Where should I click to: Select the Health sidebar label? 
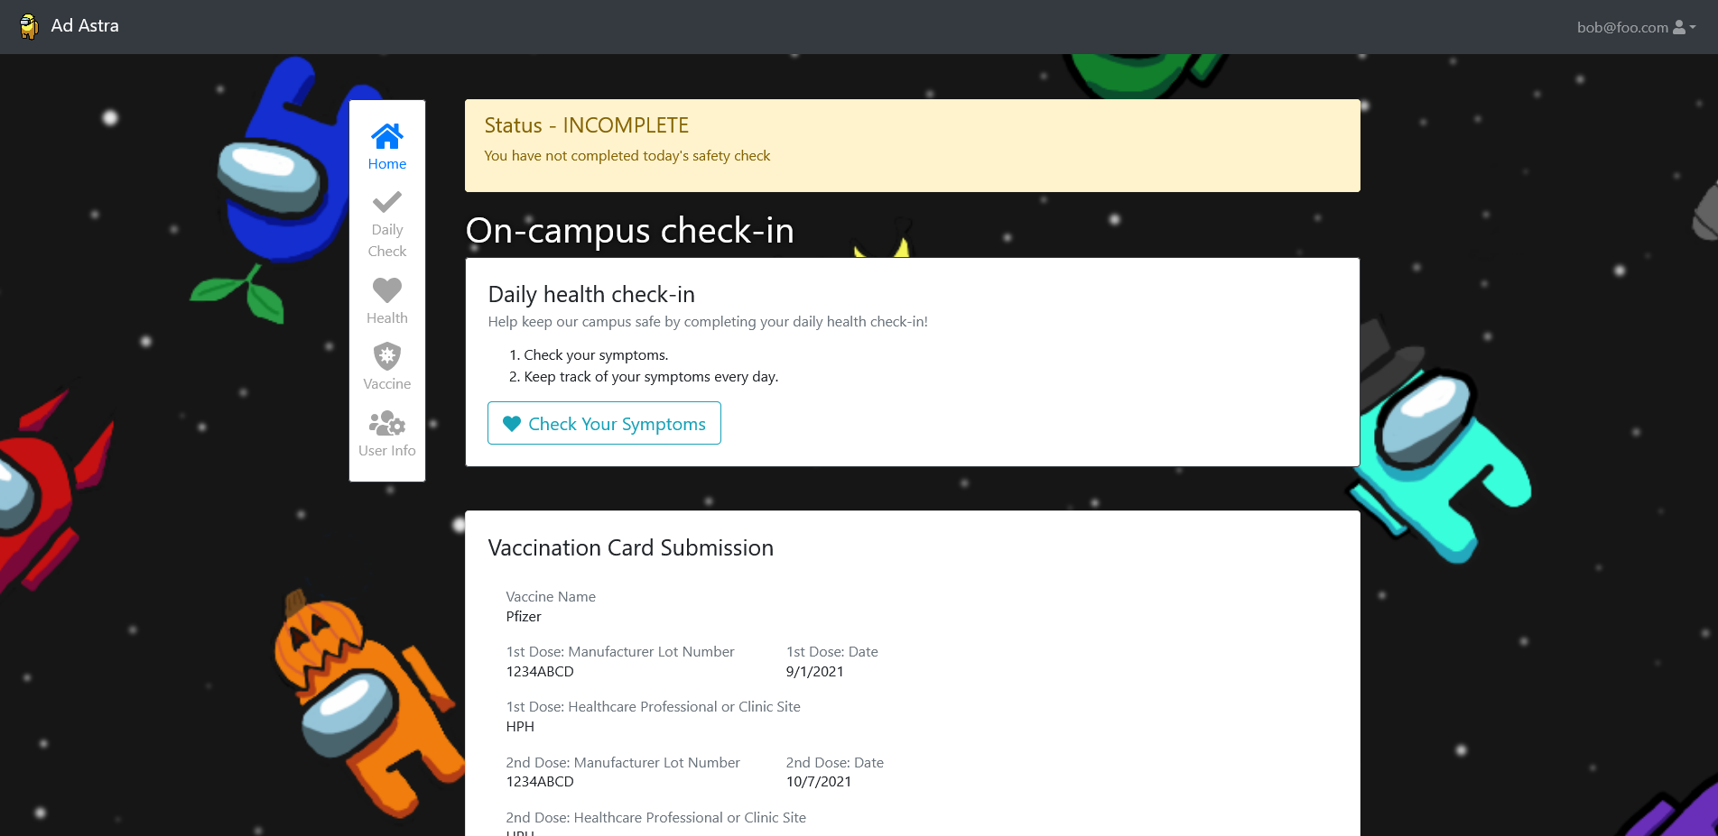point(387,318)
